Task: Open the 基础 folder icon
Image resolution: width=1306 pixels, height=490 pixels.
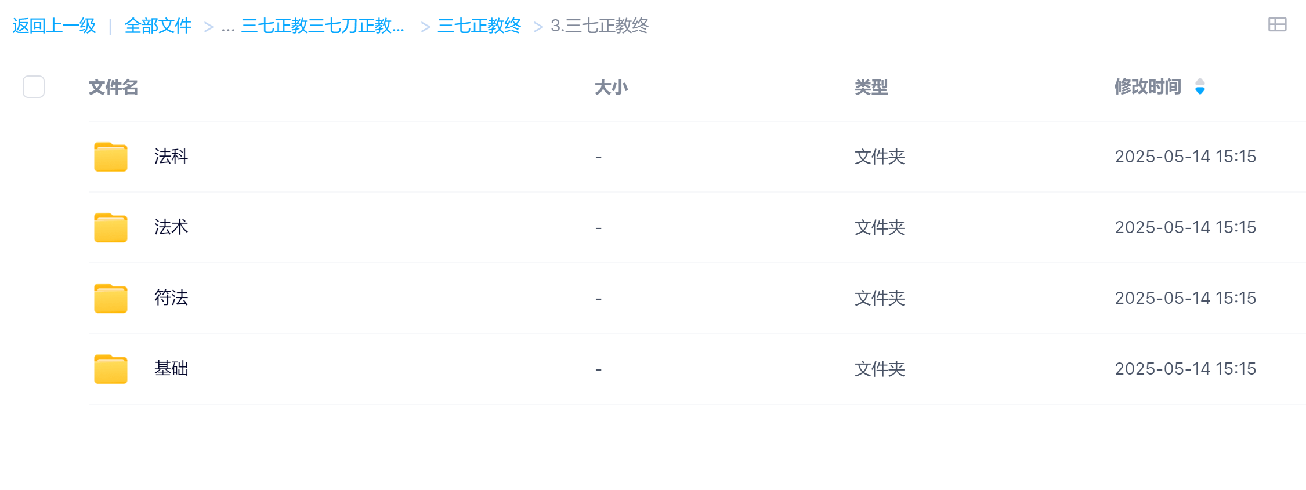Action: pos(111,369)
